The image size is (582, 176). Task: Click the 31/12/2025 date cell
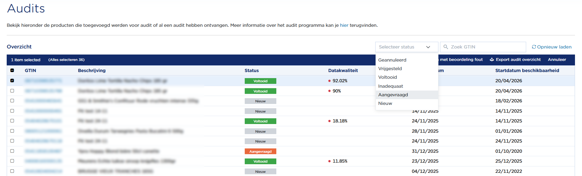click(x=425, y=151)
